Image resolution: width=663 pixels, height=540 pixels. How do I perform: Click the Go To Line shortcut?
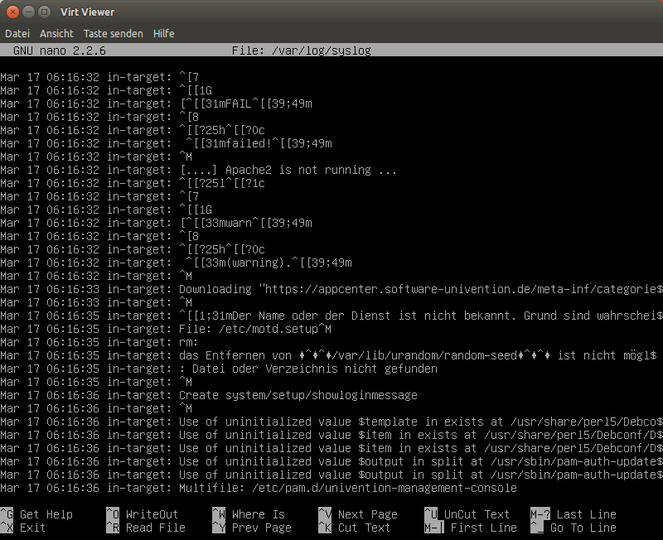coord(573,528)
